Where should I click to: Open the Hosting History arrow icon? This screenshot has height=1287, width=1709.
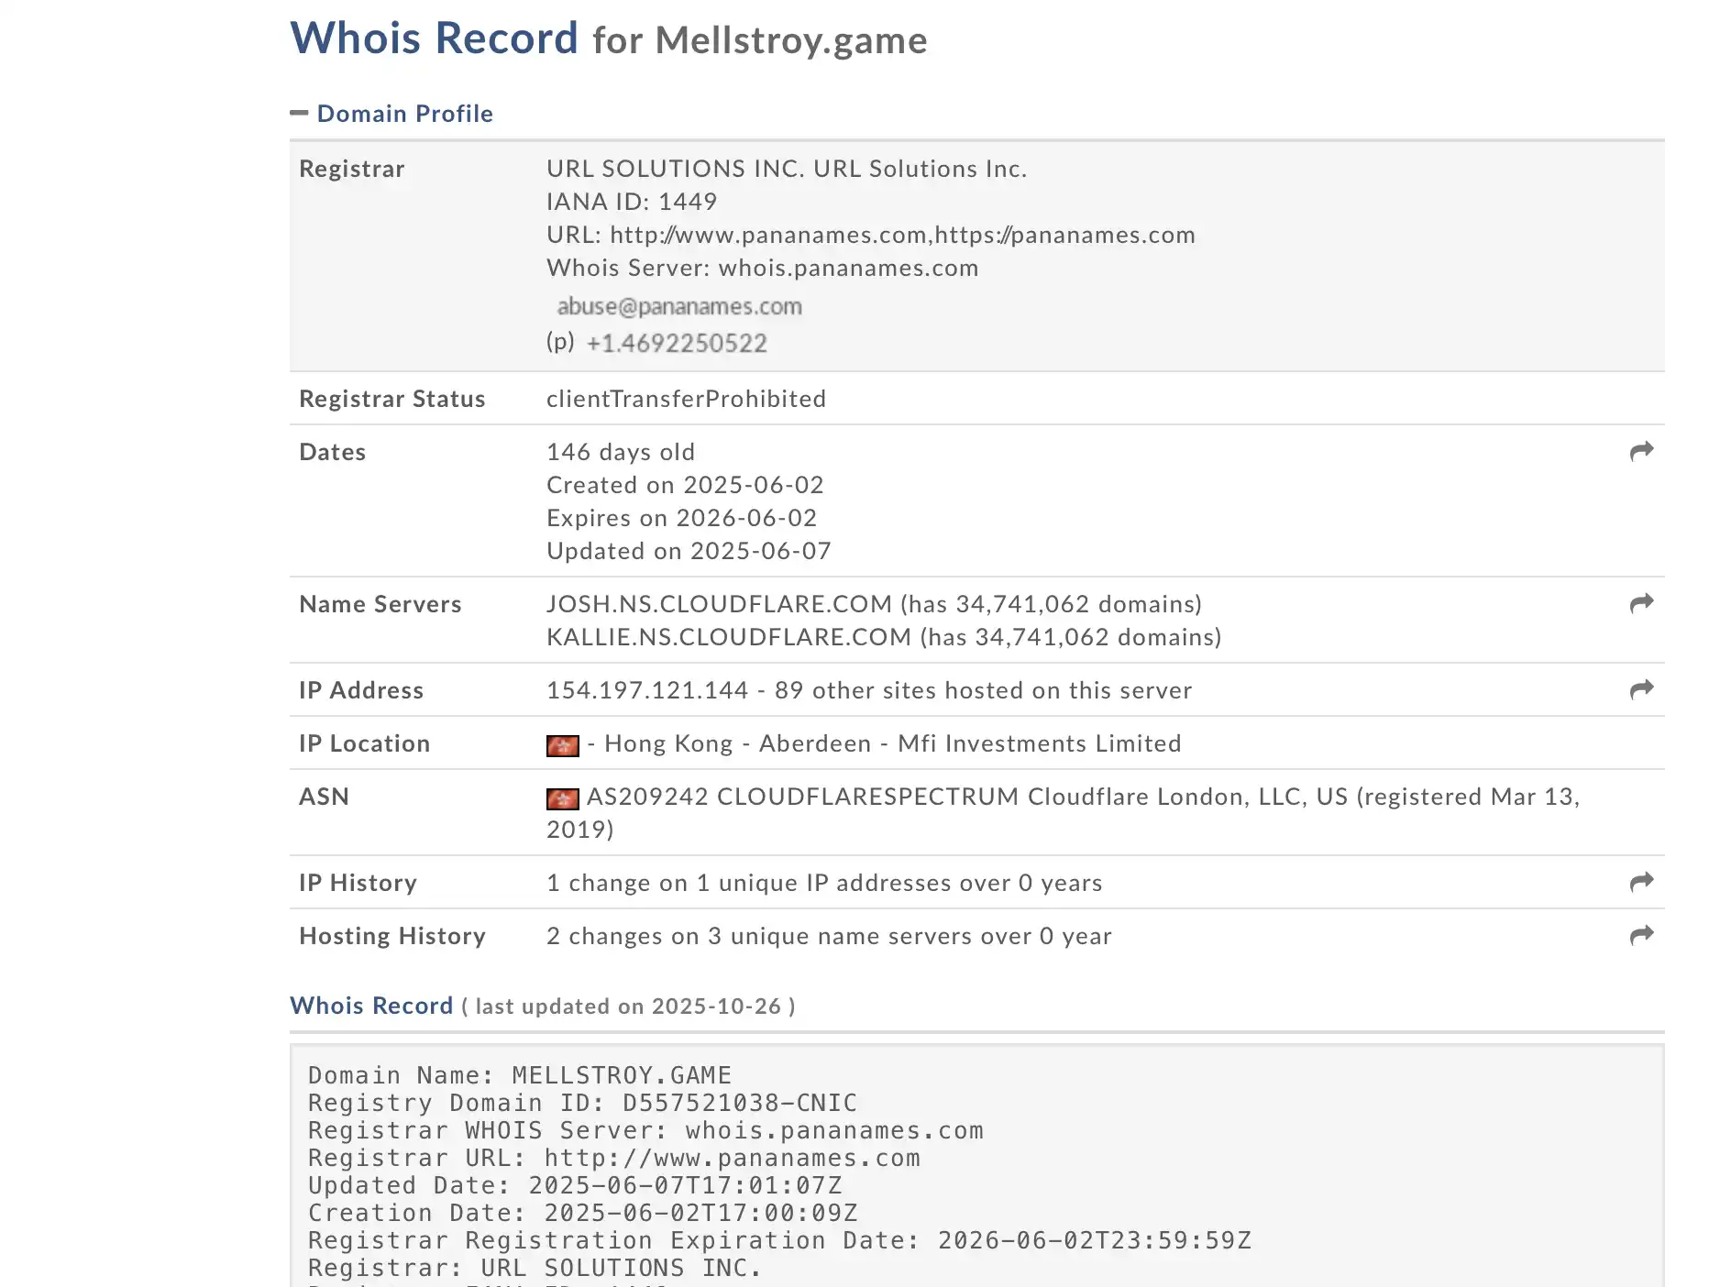click(1641, 935)
